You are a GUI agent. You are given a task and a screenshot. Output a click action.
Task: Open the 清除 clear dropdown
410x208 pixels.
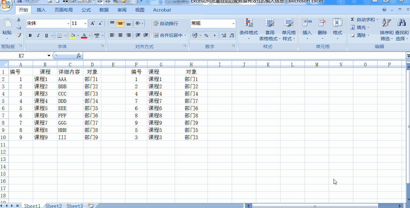(x=360, y=35)
